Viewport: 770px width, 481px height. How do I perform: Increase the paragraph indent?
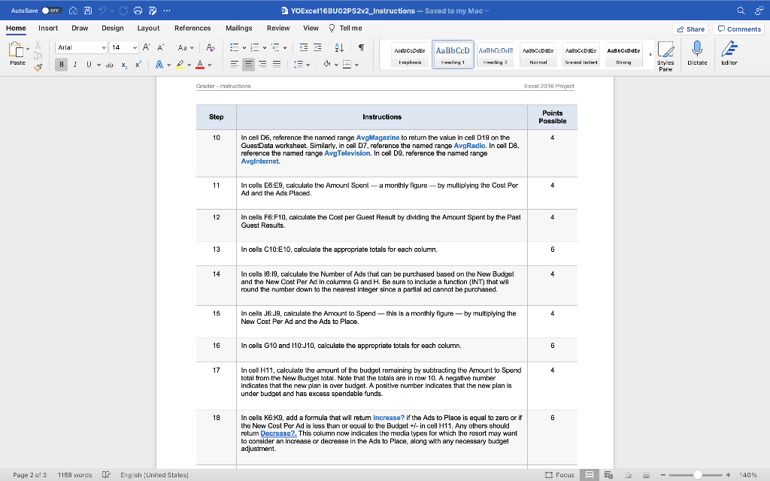click(318, 47)
